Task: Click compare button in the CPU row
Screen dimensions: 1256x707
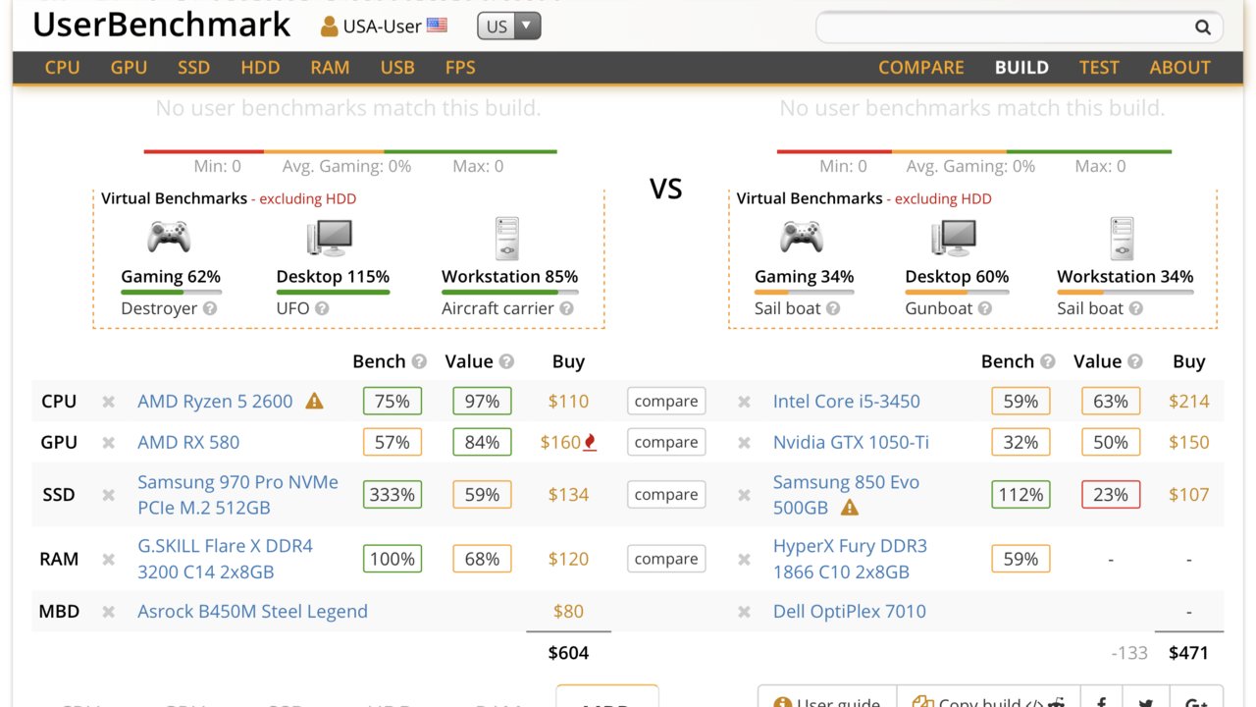Action: pyautogui.click(x=666, y=402)
